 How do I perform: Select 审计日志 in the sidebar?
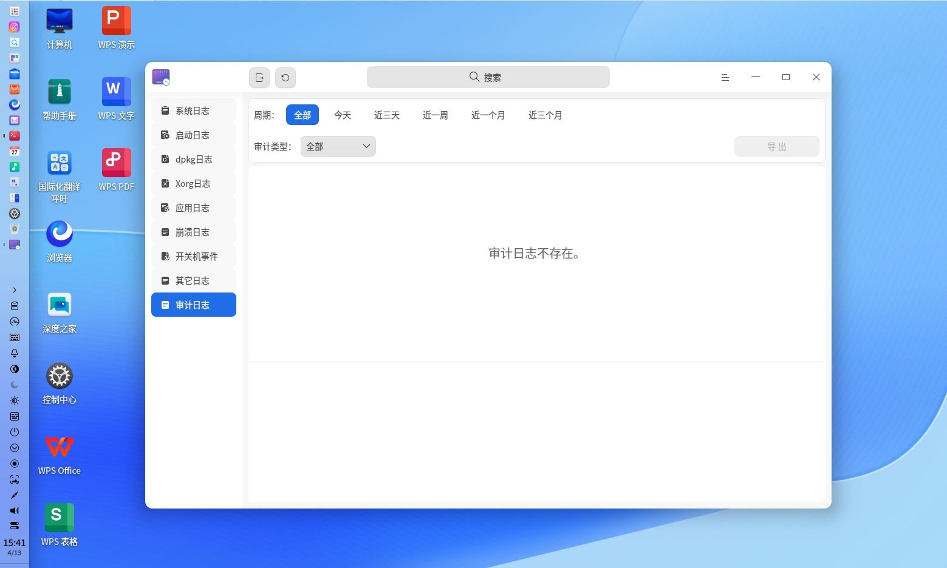coord(194,305)
